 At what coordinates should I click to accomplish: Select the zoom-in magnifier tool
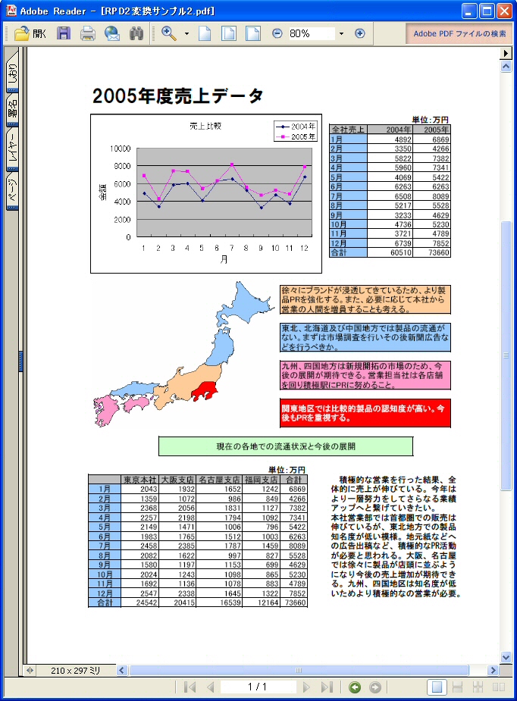168,33
